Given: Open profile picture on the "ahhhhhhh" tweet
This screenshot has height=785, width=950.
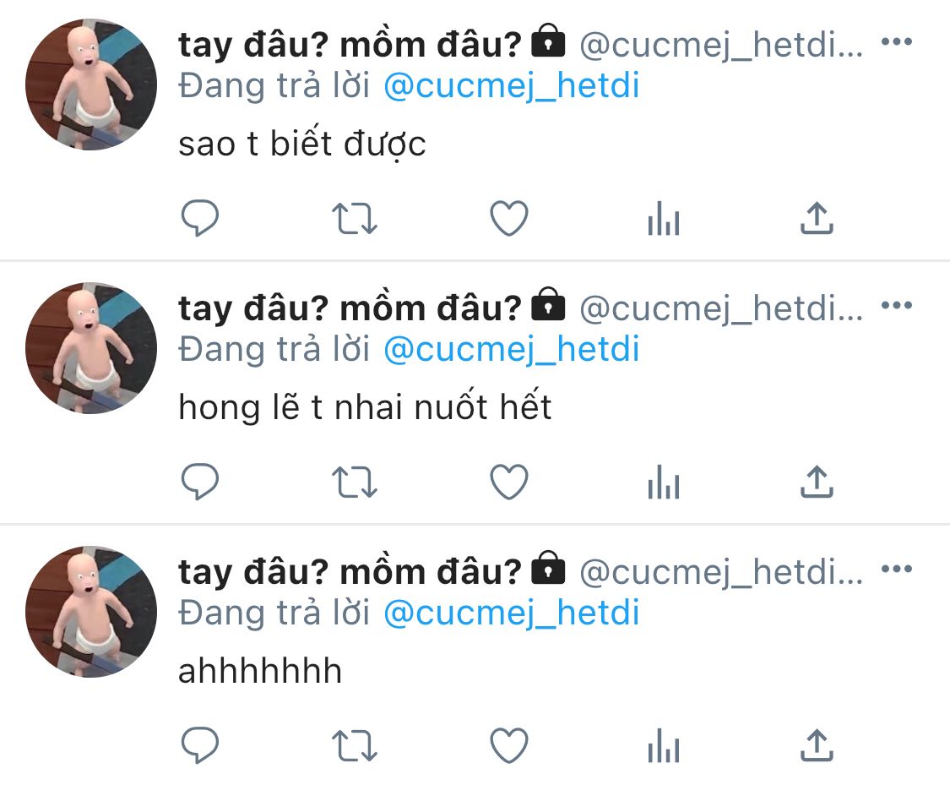Looking at the screenshot, I should point(91,611).
